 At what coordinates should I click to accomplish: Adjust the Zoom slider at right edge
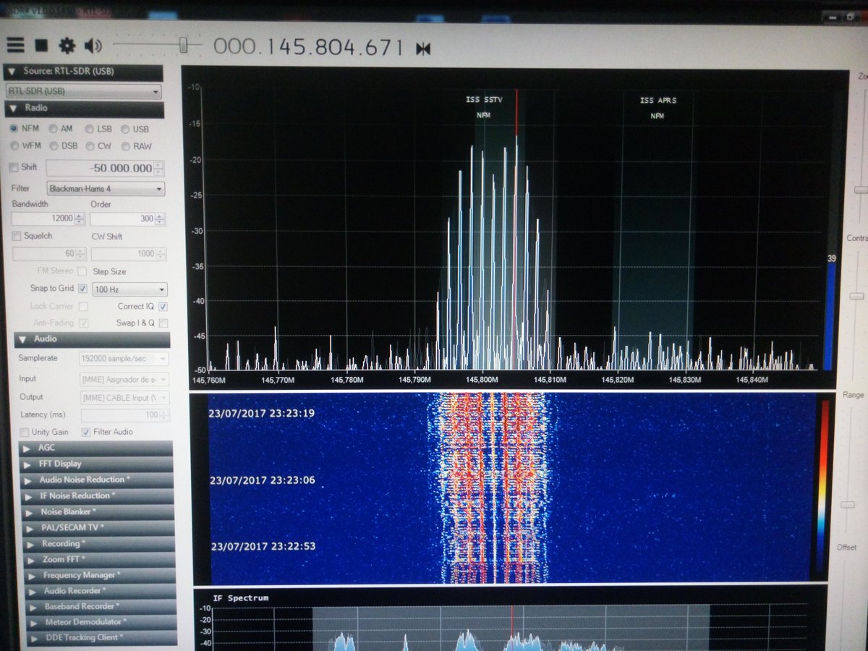(x=860, y=190)
